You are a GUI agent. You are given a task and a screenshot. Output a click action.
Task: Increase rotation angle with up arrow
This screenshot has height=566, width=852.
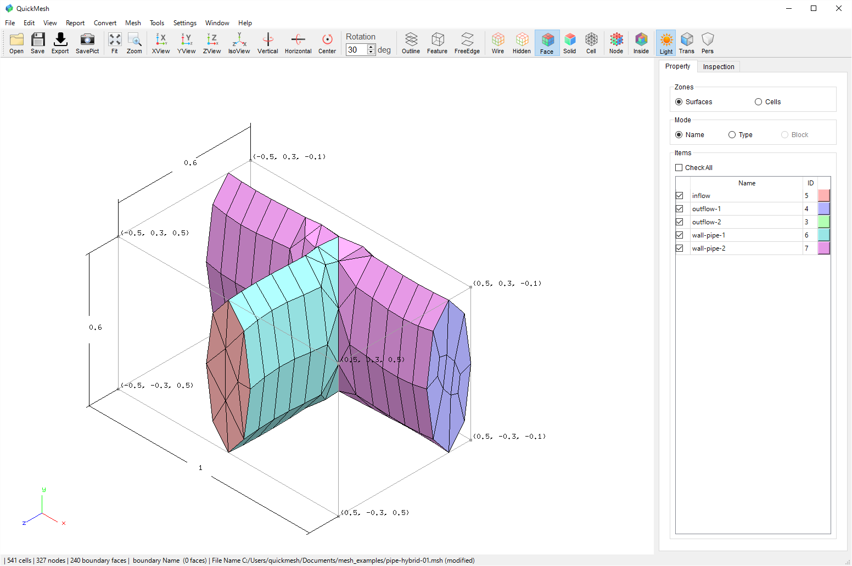(x=371, y=47)
